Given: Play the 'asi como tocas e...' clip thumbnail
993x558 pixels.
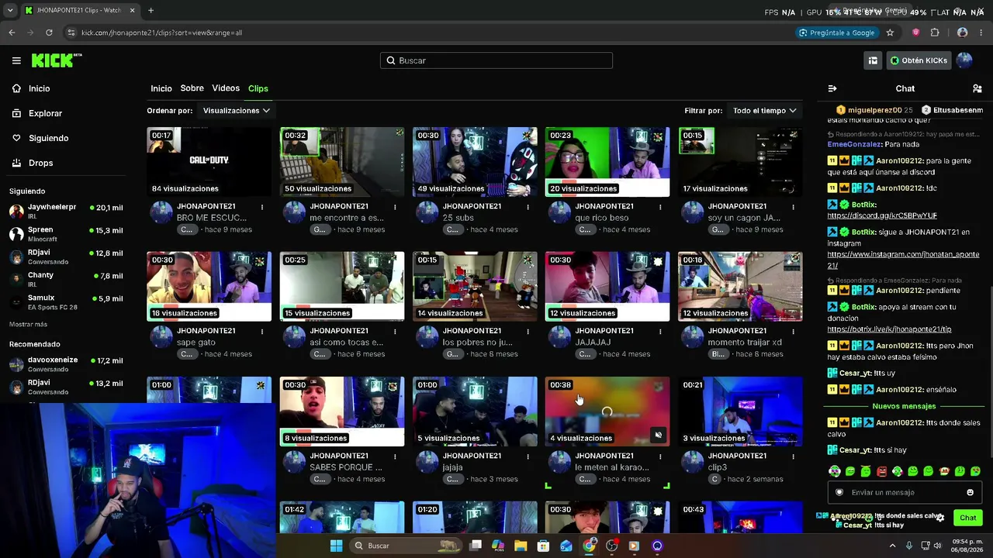Looking at the screenshot, I should click(342, 287).
